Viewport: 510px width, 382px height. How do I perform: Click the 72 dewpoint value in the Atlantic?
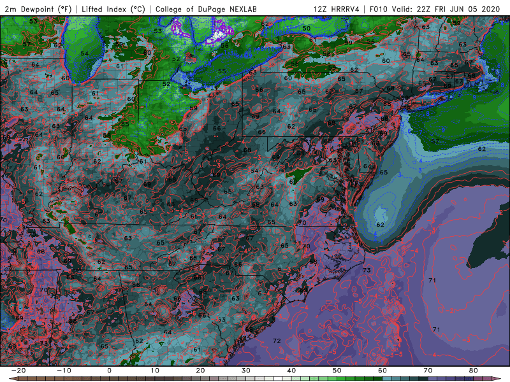277,341
